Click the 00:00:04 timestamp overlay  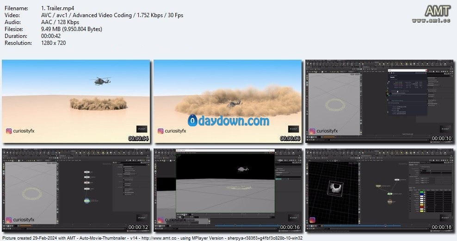click(x=138, y=138)
